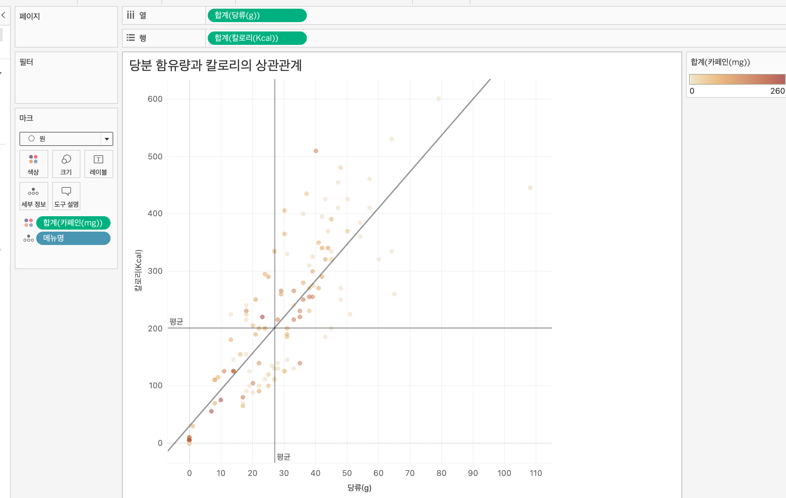Click the 합계(카페인(mg)) color pill
Screen dimensions: 786x498
(x=73, y=223)
